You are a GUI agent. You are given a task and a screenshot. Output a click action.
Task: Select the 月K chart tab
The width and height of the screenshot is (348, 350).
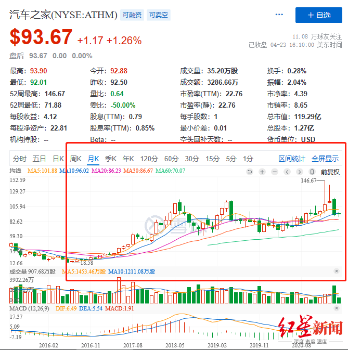[93, 159]
